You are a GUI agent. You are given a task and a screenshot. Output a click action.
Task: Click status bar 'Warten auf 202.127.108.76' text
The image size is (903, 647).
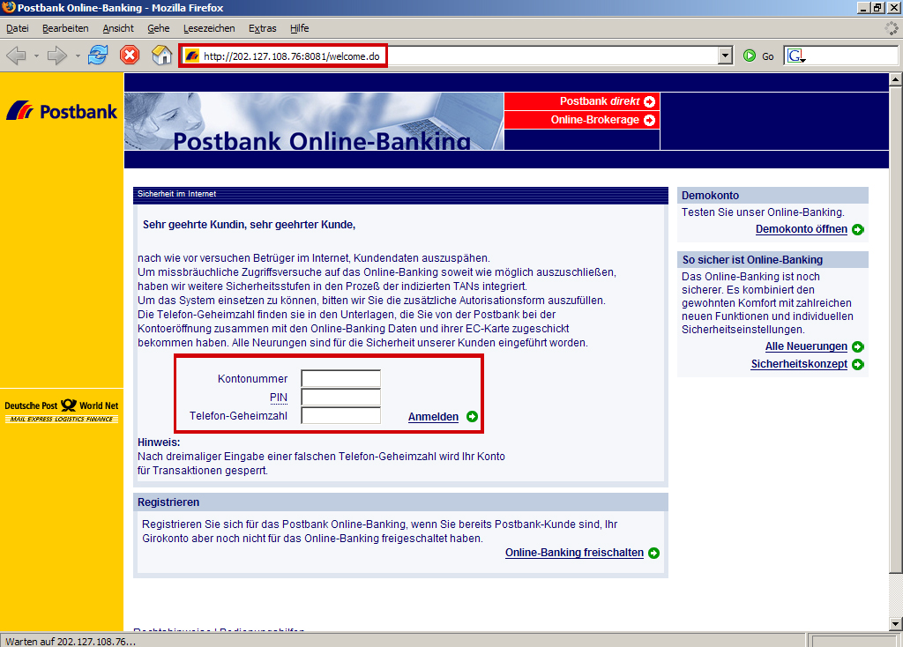tap(71, 641)
